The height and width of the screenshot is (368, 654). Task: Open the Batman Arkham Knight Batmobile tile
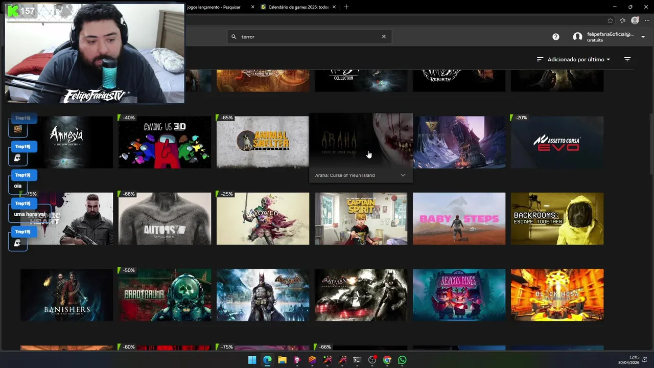coord(361,295)
